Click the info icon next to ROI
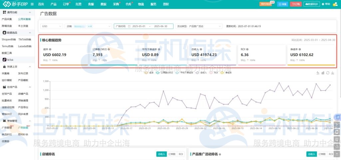 pyautogui.click(x=247, y=49)
